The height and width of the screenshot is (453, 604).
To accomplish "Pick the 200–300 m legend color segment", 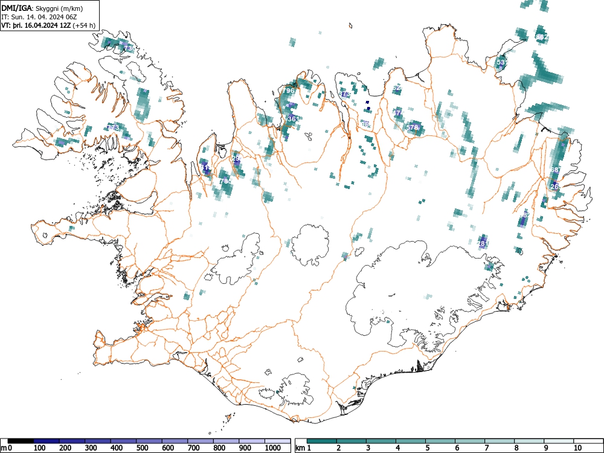I will [x=72, y=441].
